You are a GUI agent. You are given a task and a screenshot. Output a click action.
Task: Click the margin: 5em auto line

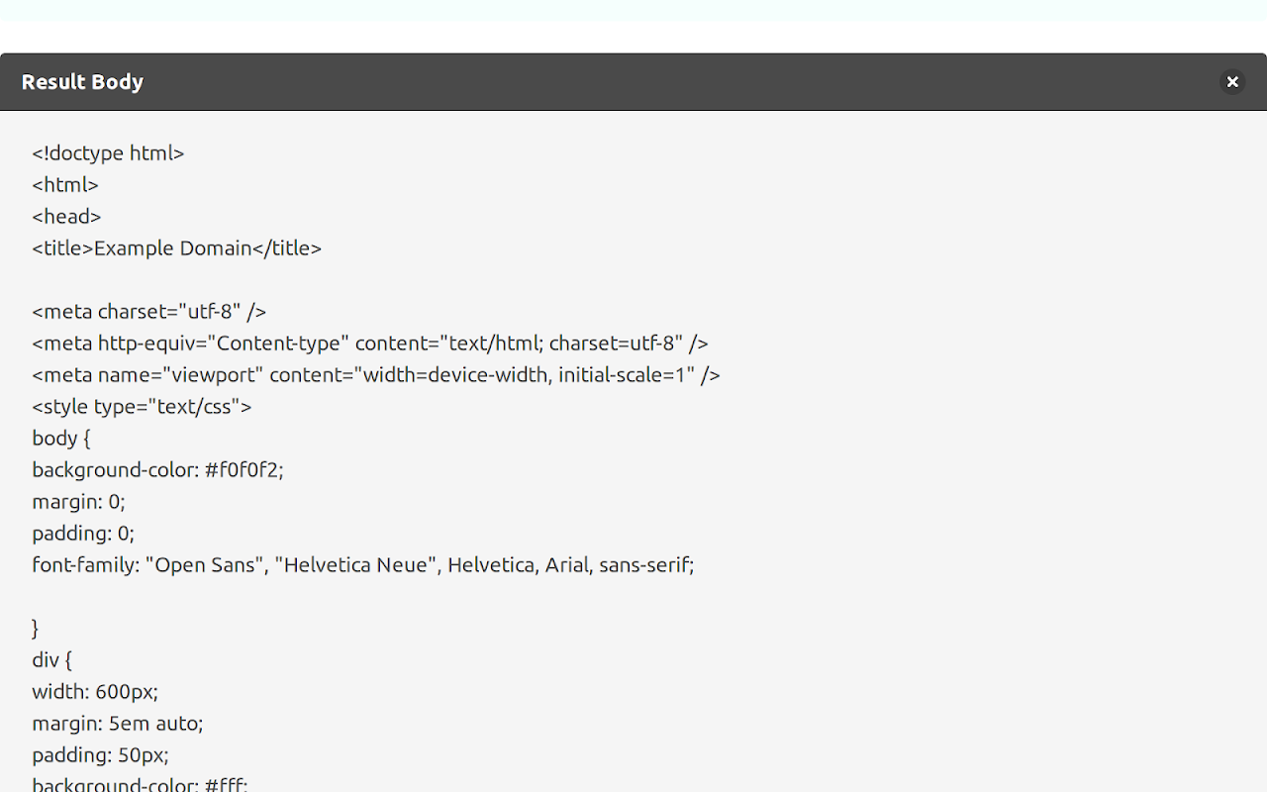(118, 723)
